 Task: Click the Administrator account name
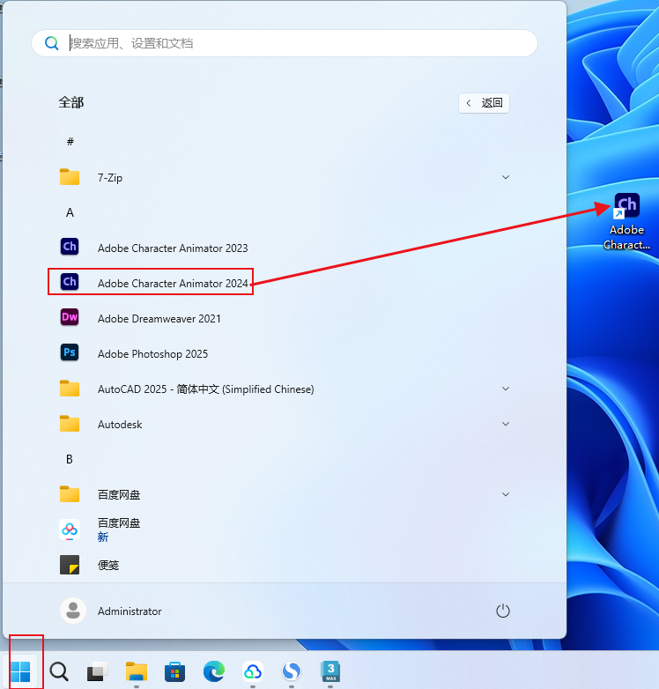tap(130, 611)
